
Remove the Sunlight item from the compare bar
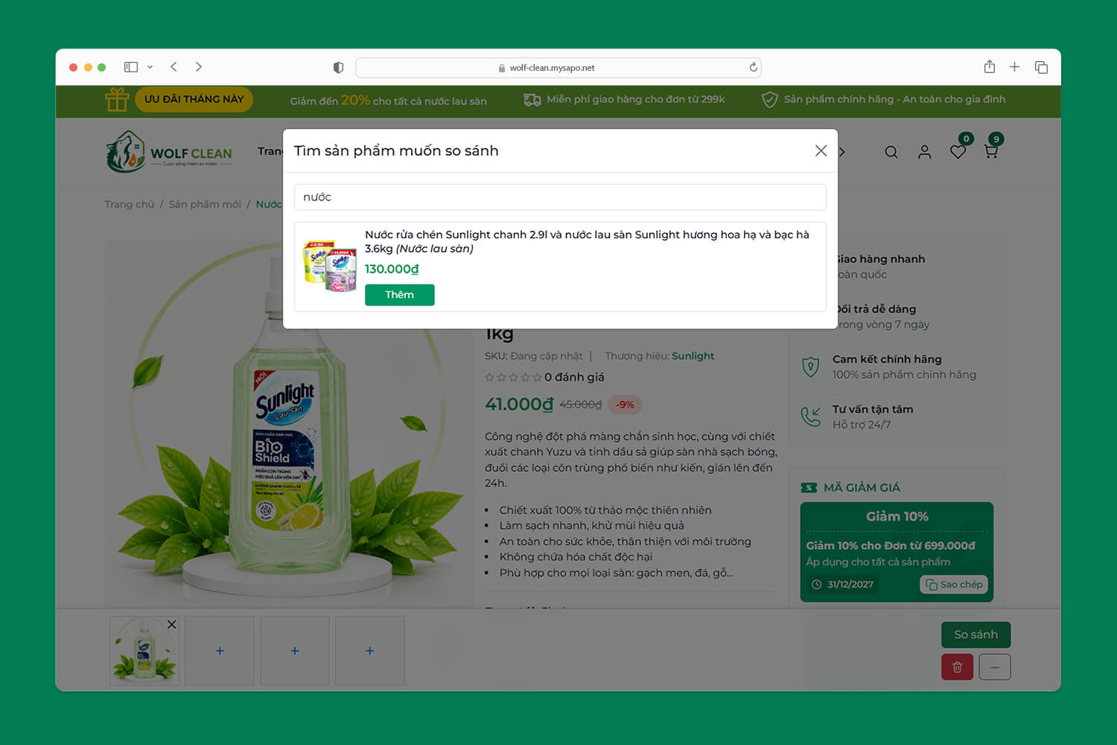point(172,624)
